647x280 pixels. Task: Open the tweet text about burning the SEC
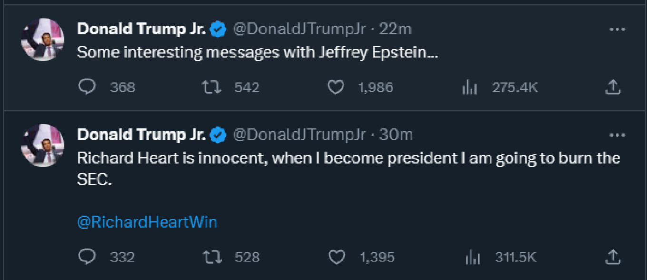(x=347, y=158)
